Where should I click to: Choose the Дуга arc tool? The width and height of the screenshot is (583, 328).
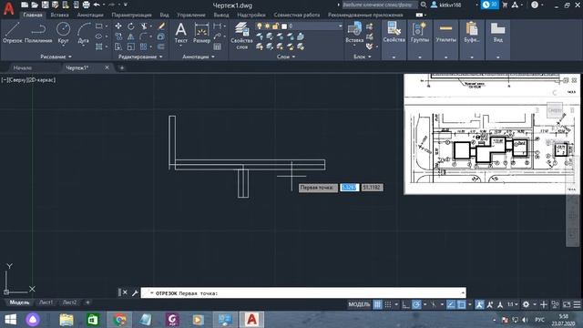pos(84,33)
